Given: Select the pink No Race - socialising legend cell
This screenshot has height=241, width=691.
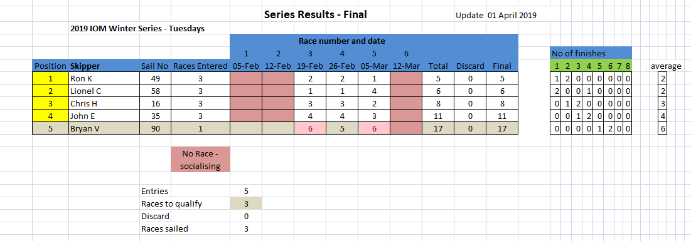Looking at the screenshot, I should tap(200, 159).
